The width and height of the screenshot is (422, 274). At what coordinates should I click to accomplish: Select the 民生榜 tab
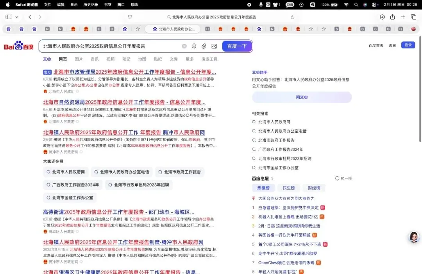[x=288, y=188]
